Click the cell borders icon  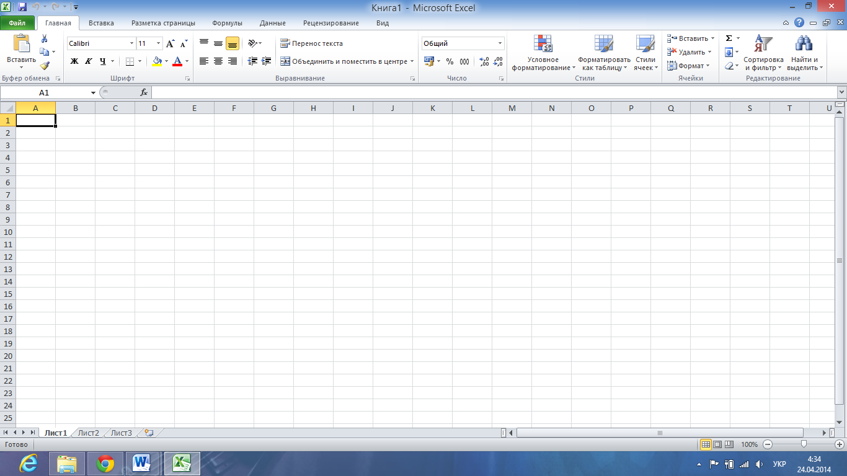coord(130,61)
